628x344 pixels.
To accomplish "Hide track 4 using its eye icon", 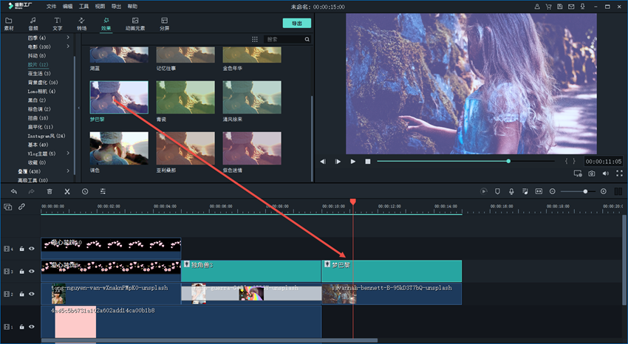I will click(x=32, y=249).
